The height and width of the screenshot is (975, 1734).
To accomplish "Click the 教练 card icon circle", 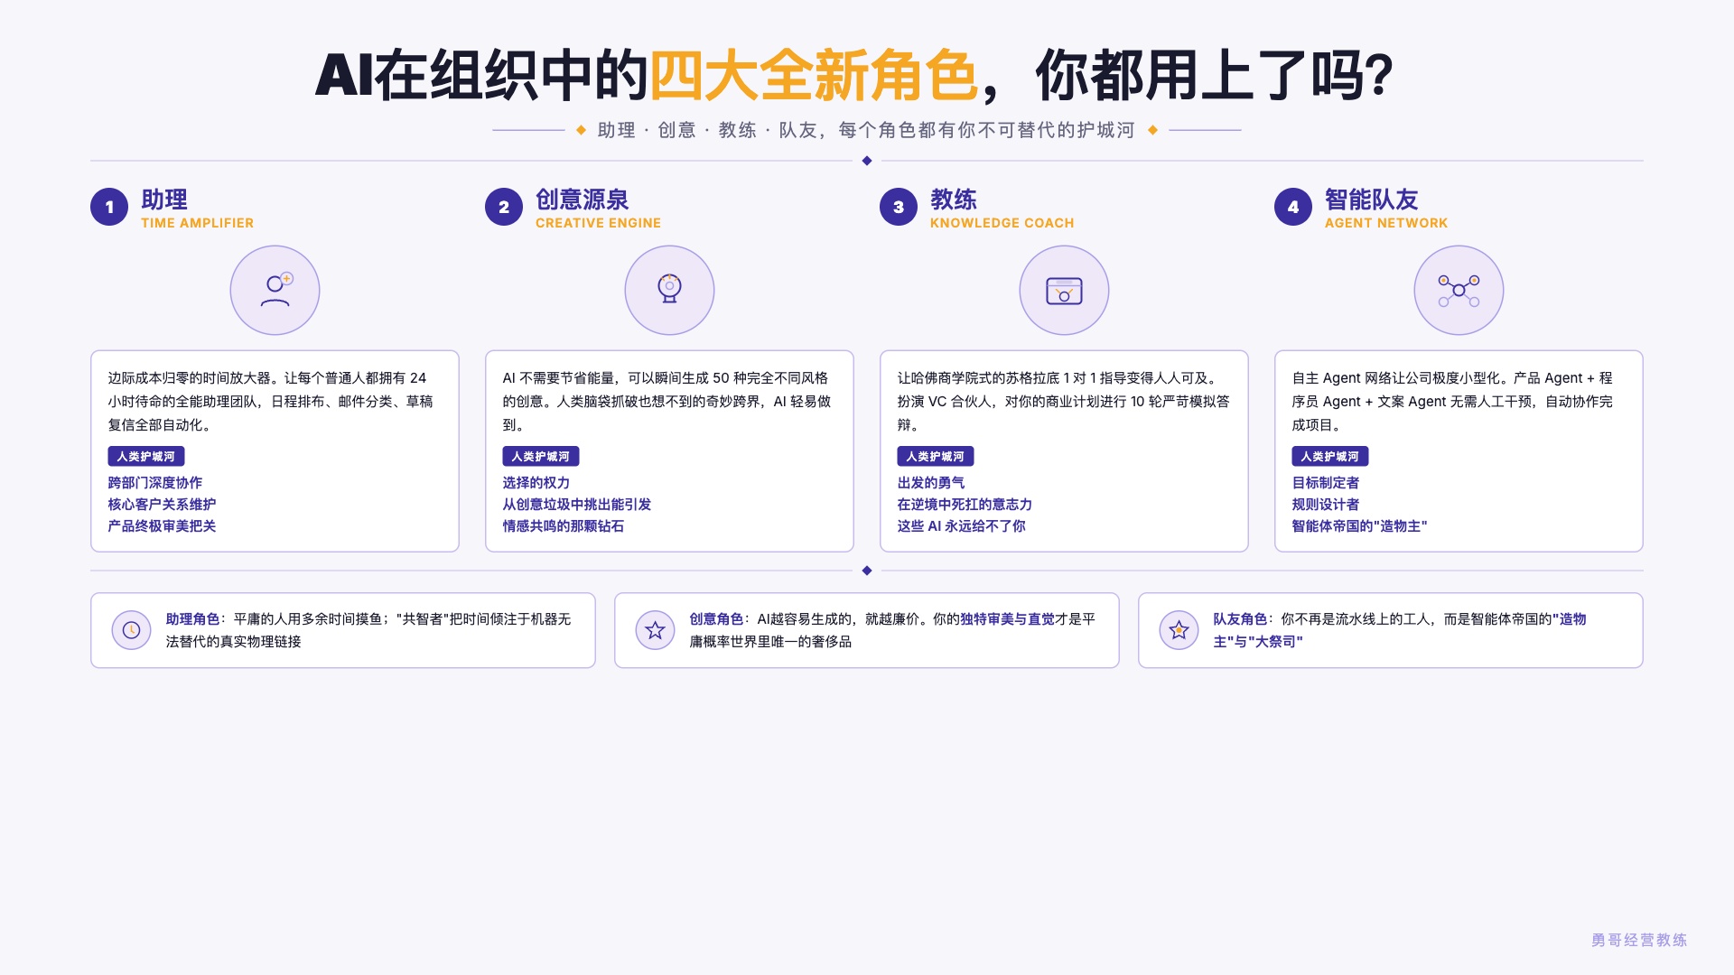I will (x=1064, y=290).
